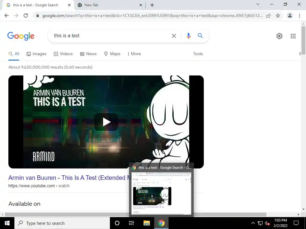
Task: Open the Chrome profile avatar
Action: pyautogui.click(x=290, y=16)
